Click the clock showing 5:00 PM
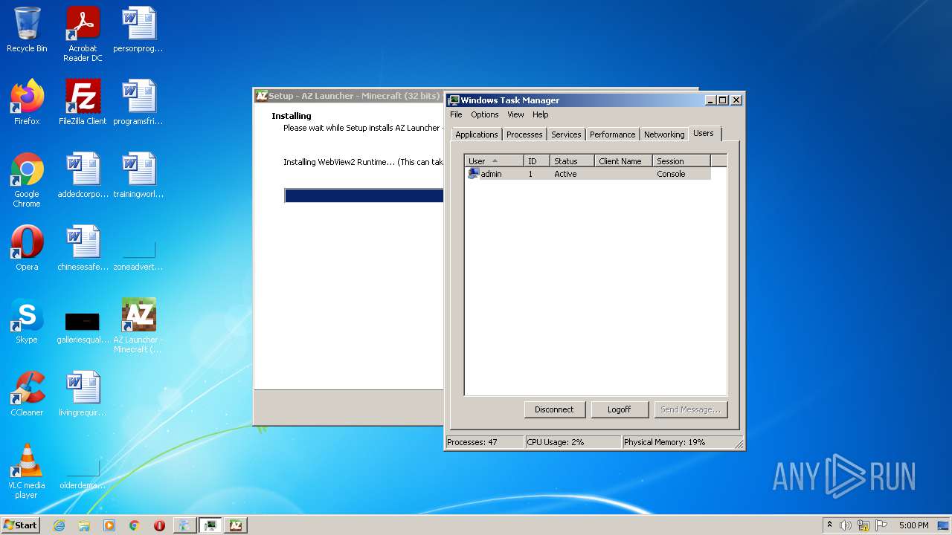This screenshot has width=952, height=535. coord(913,525)
